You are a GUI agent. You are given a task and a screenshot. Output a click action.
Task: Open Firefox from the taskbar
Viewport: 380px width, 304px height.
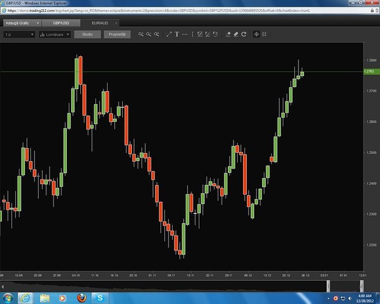pyautogui.click(x=81, y=298)
